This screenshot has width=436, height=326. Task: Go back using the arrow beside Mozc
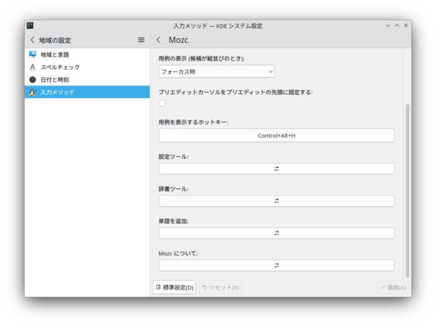[158, 40]
